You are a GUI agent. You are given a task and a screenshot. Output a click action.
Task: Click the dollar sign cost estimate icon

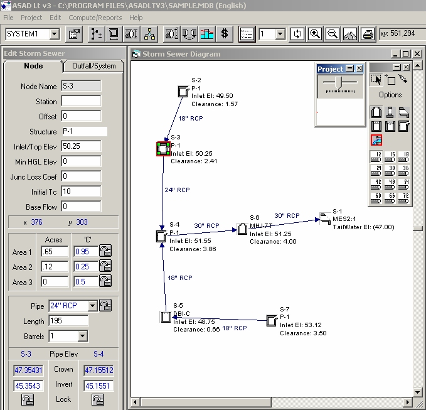click(x=225, y=34)
